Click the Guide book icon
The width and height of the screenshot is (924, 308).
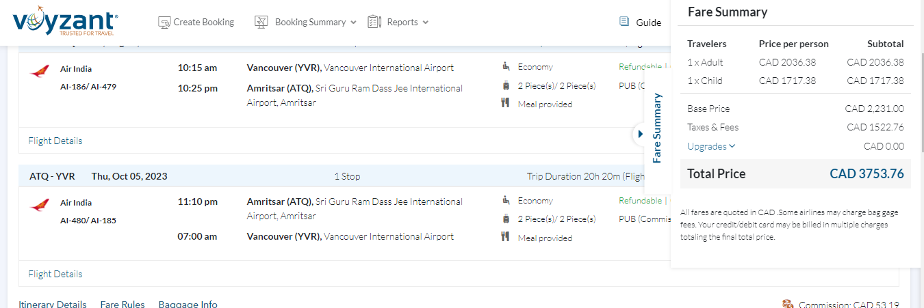pos(624,22)
